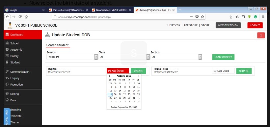Open the Branding sidebar menu
The width and height of the screenshot is (270, 127).
(16, 110)
